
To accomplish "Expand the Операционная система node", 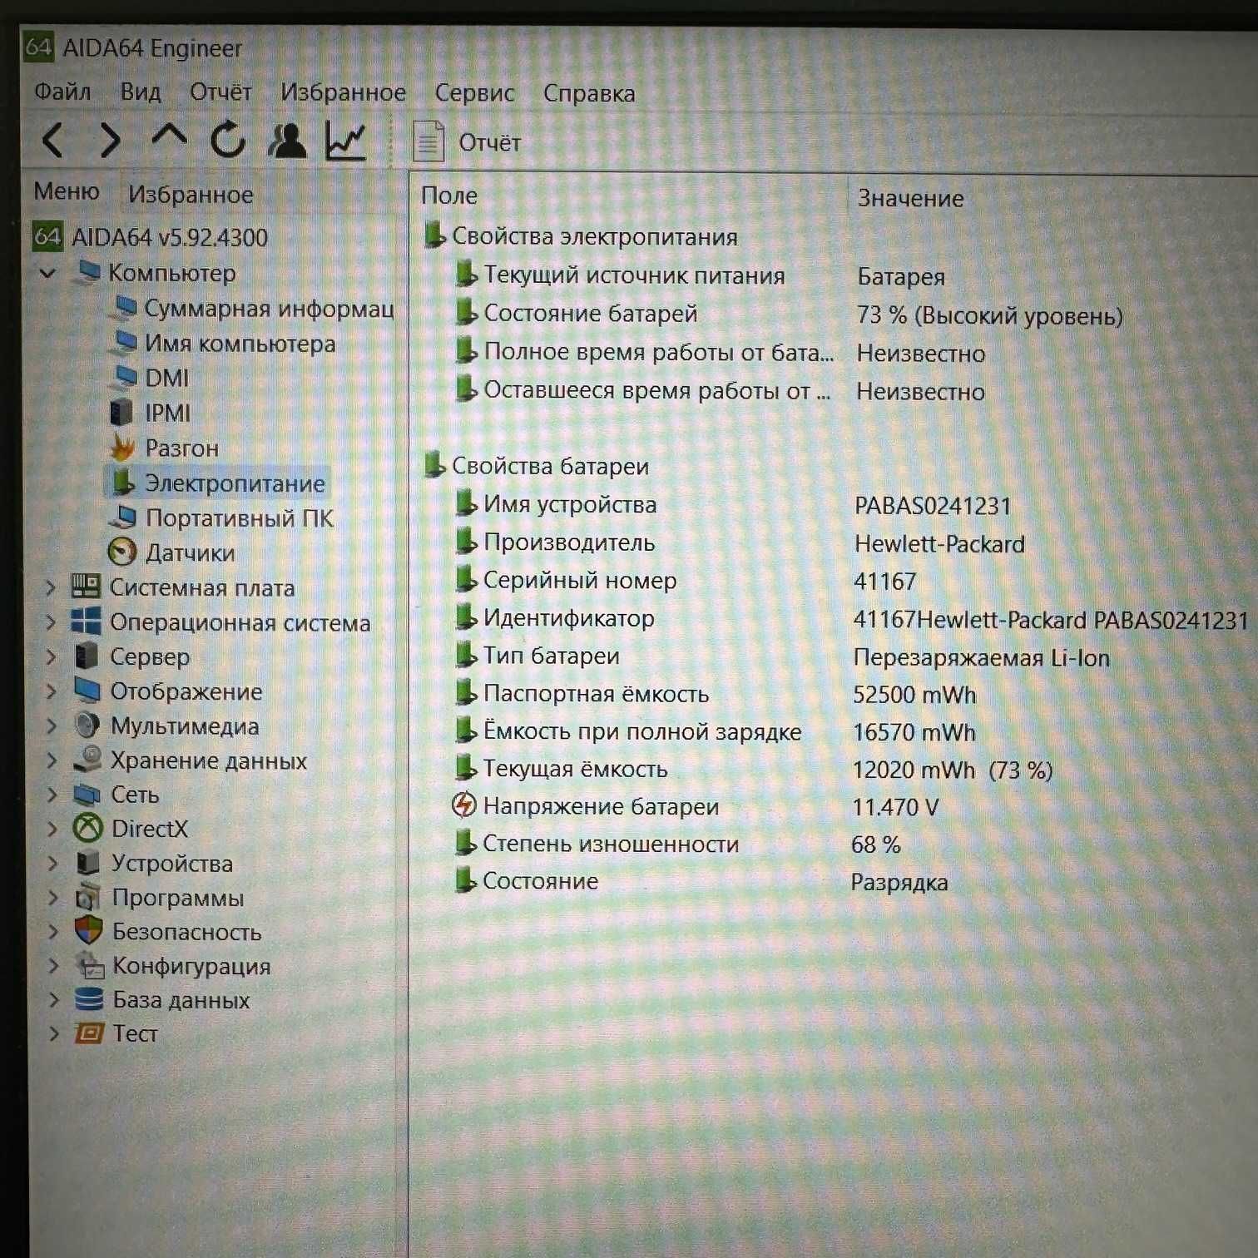I will pos(50,622).
